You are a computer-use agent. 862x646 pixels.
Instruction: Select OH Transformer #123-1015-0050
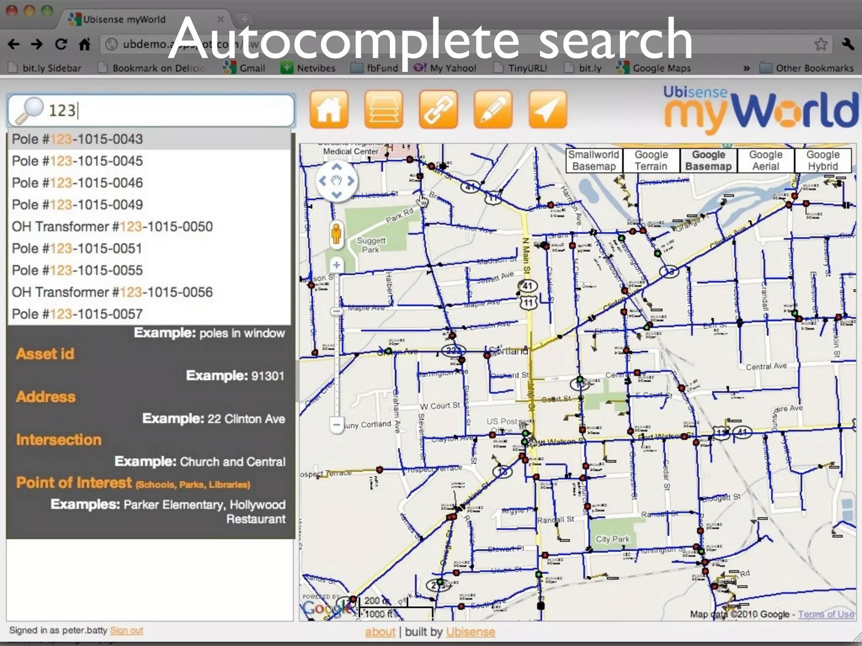149,227
